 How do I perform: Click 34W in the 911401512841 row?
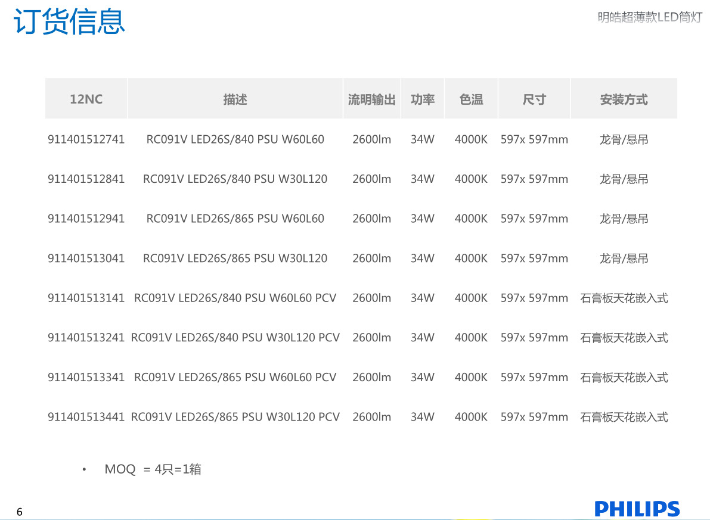tap(423, 179)
